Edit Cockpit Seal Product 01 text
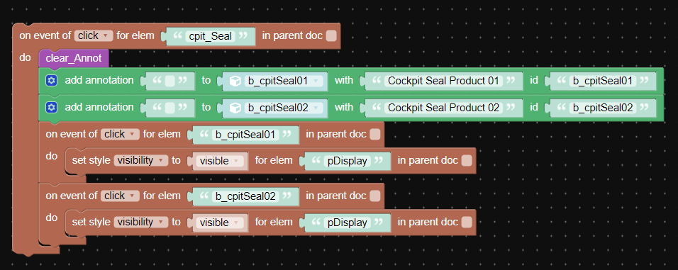The height and width of the screenshot is (270, 678). point(444,81)
